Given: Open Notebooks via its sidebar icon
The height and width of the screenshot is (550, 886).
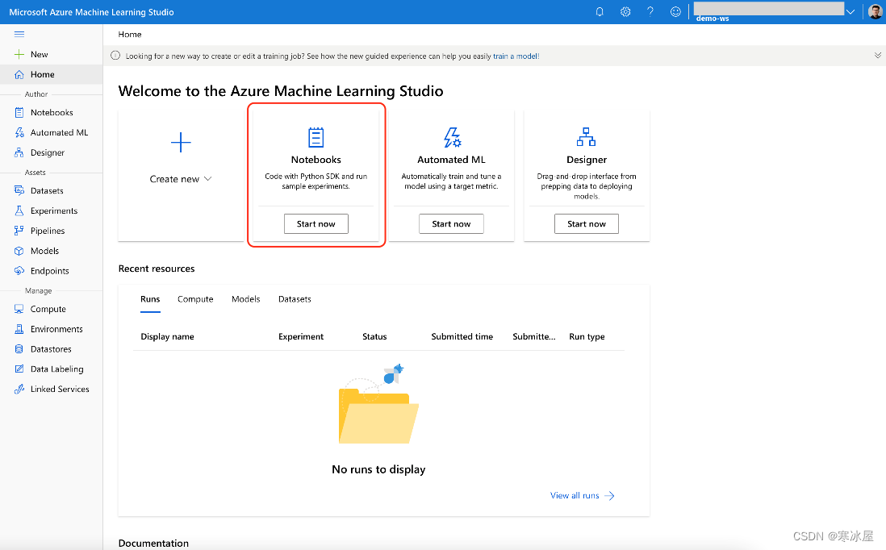Looking at the screenshot, I should click(19, 112).
